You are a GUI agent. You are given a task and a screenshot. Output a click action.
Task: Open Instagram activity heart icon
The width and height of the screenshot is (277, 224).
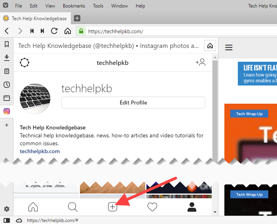[152, 207]
